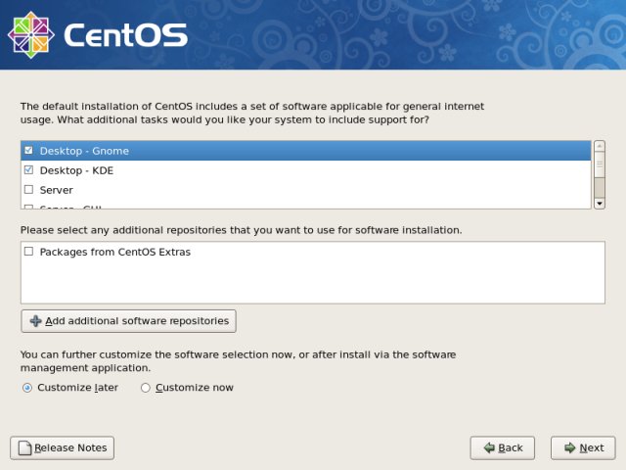Enable the Server task checkbox

(28, 190)
